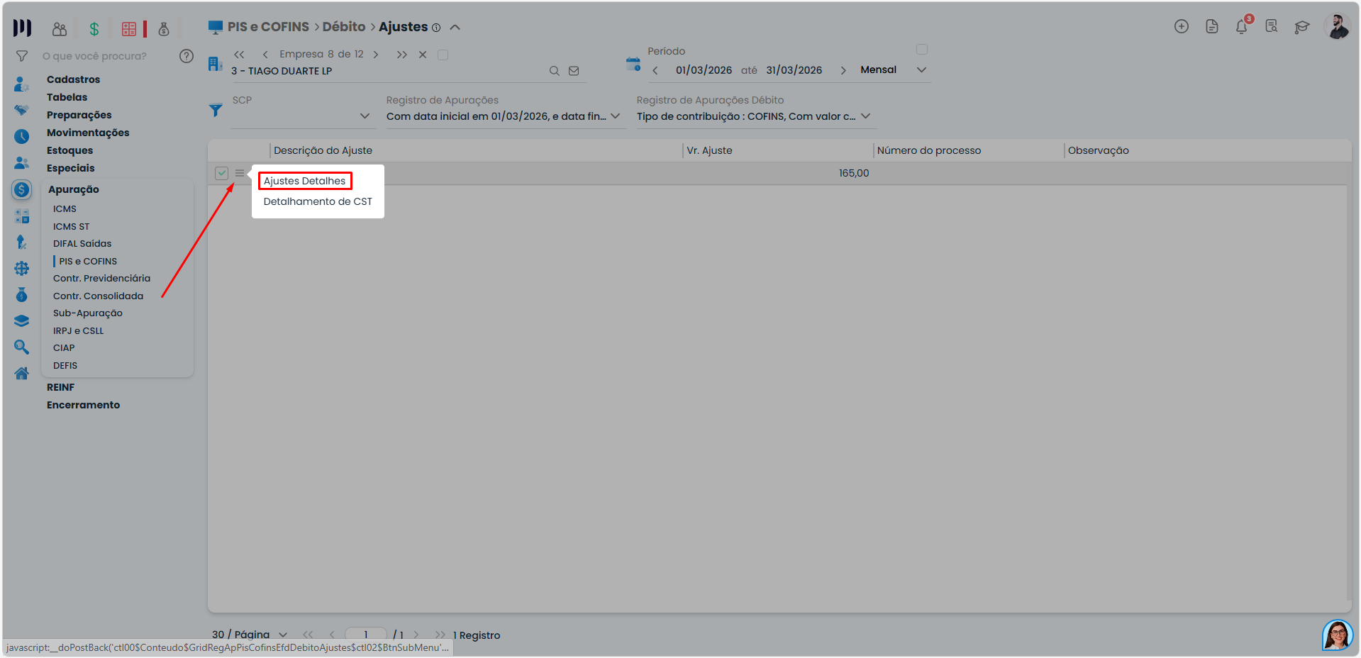
Task: Select Ajustes Detalhes from popup menu
Action: pos(305,181)
